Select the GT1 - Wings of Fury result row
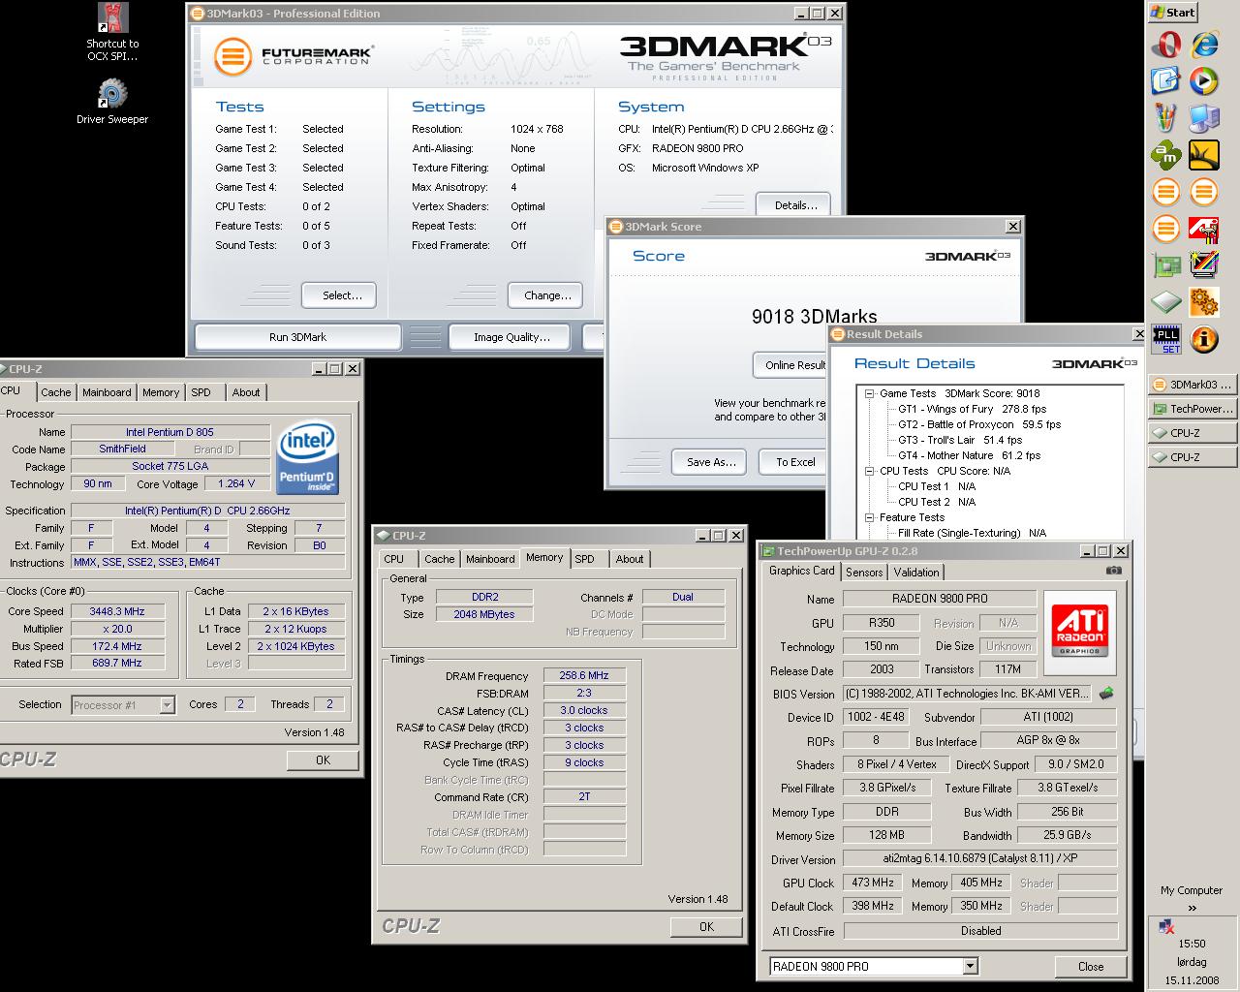Viewport: 1240px width, 992px height. point(972,409)
